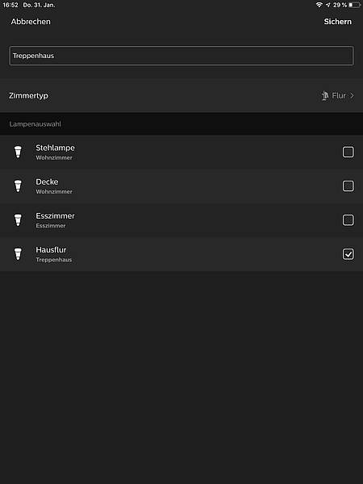This screenshot has height=484, width=363.
Task: Uncheck the Hausflur checkbox
Action: 348,254
